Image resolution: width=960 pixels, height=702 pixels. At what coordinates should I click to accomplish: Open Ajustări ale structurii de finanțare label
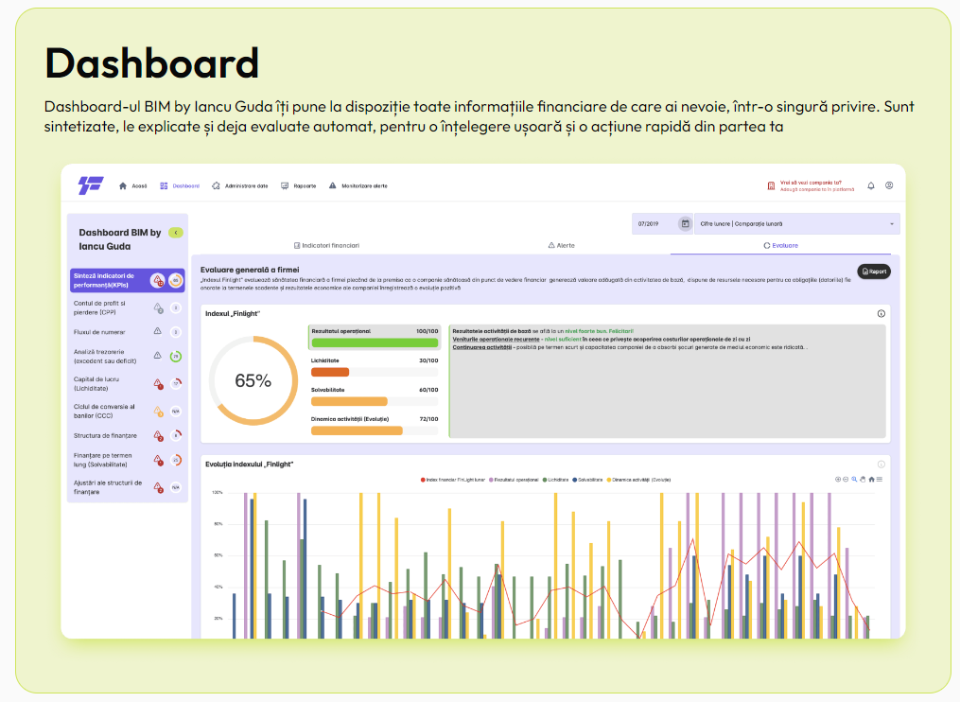pos(108,487)
